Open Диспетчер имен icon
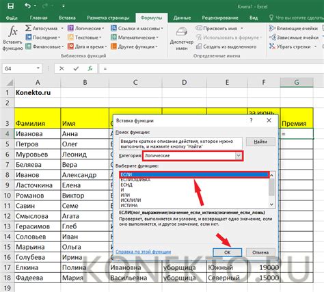This screenshot has height=292, width=324. [182, 32]
